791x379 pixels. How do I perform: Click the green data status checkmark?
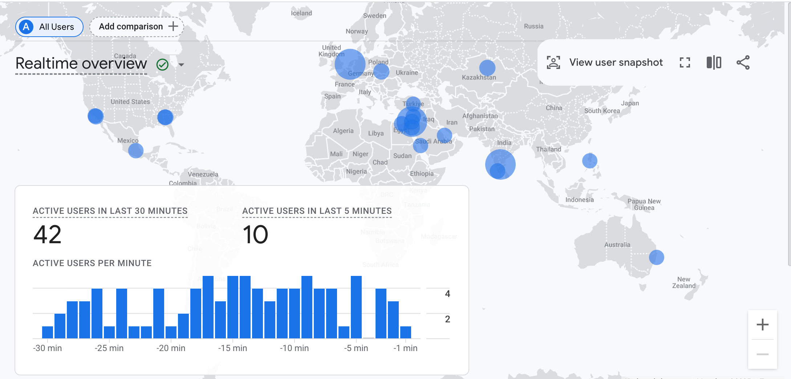162,65
